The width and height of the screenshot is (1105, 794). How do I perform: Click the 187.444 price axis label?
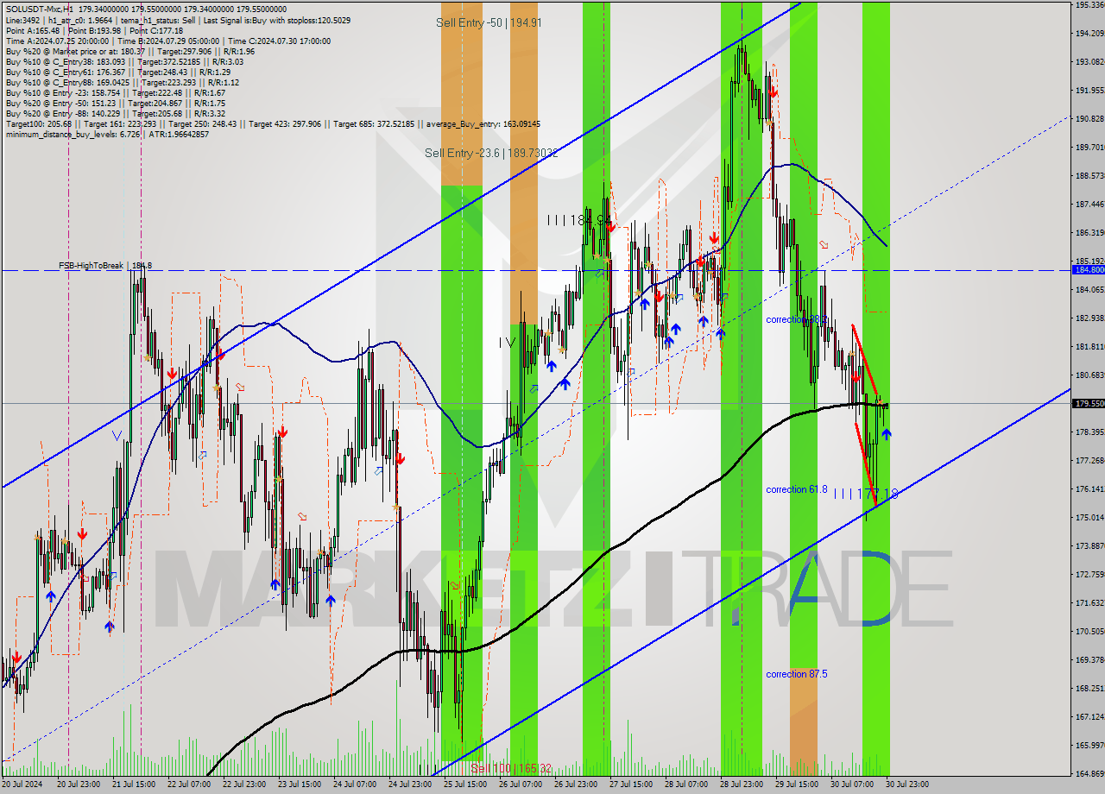pos(1089,205)
